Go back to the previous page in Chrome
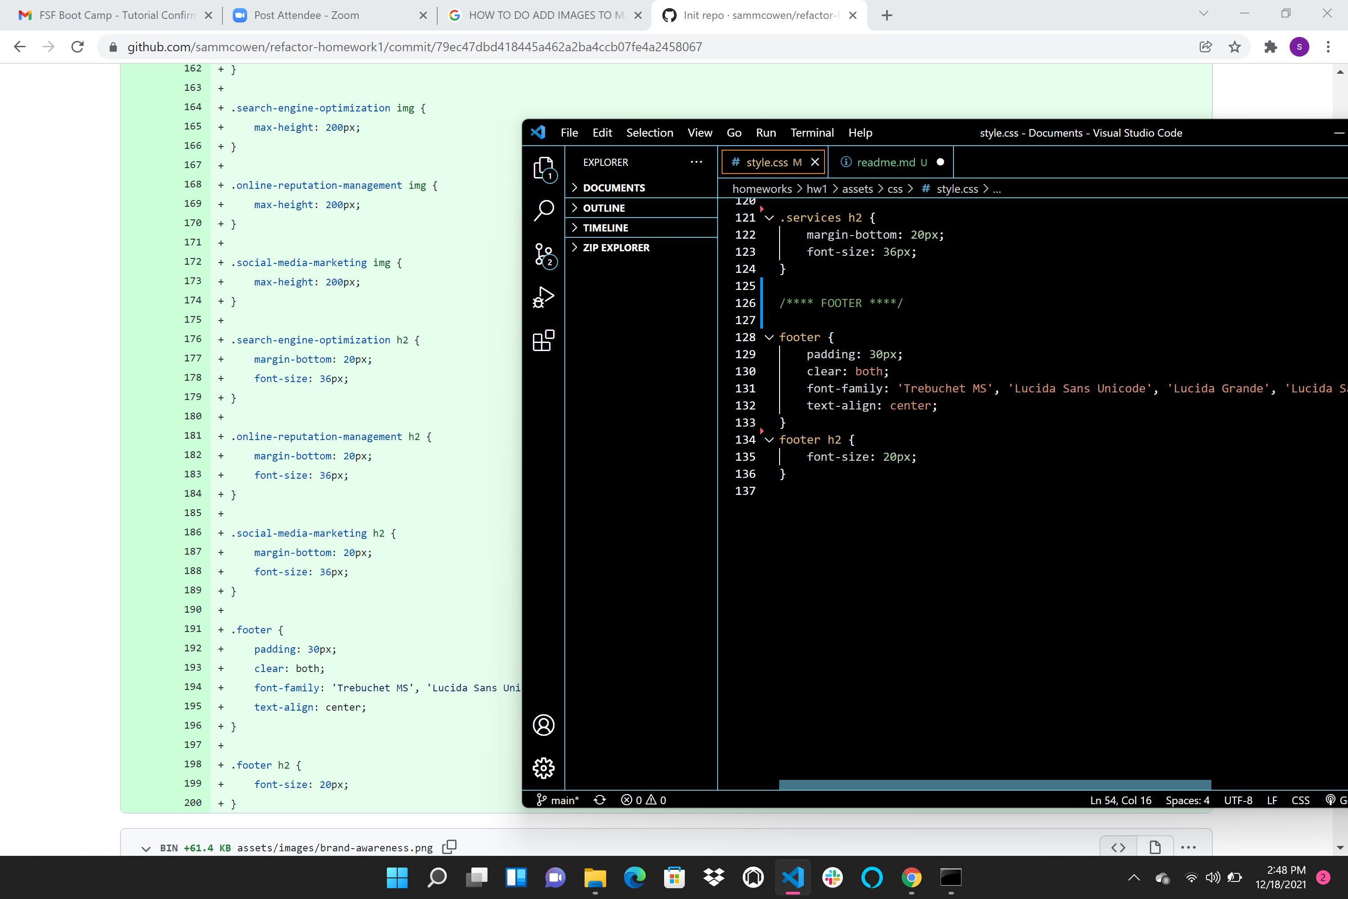Image resolution: width=1348 pixels, height=899 pixels. coord(20,47)
